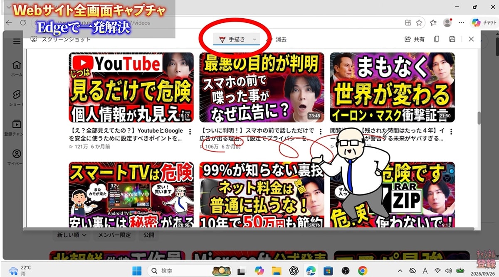The width and height of the screenshot is (499, 277).
Task: Bookmark this page with the star icon
Action: (x=419, y=22)
